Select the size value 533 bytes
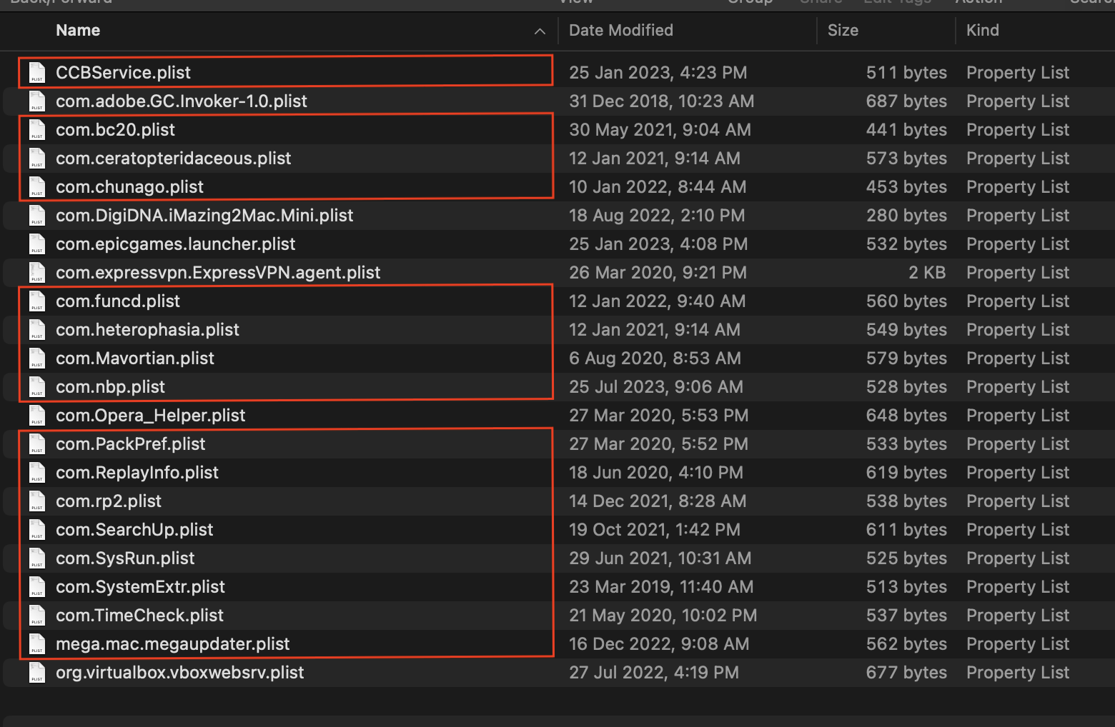 pyautogui.click(x=906, y=443)
